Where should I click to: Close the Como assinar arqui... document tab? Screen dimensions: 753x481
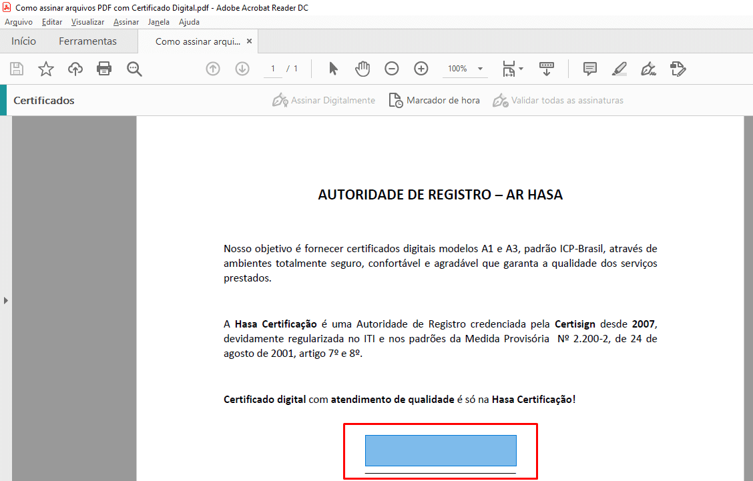[x=250, y=41]
